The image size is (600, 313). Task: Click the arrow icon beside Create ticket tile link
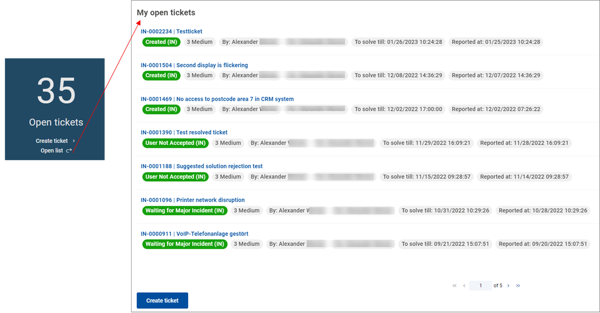coord(73,140)
